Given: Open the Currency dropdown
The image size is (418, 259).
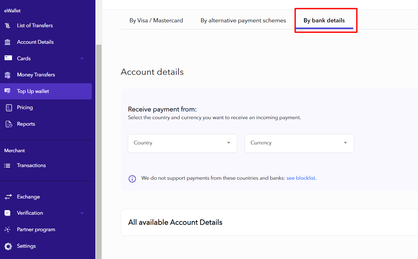Looking at the screenshot, I should 299,143.
